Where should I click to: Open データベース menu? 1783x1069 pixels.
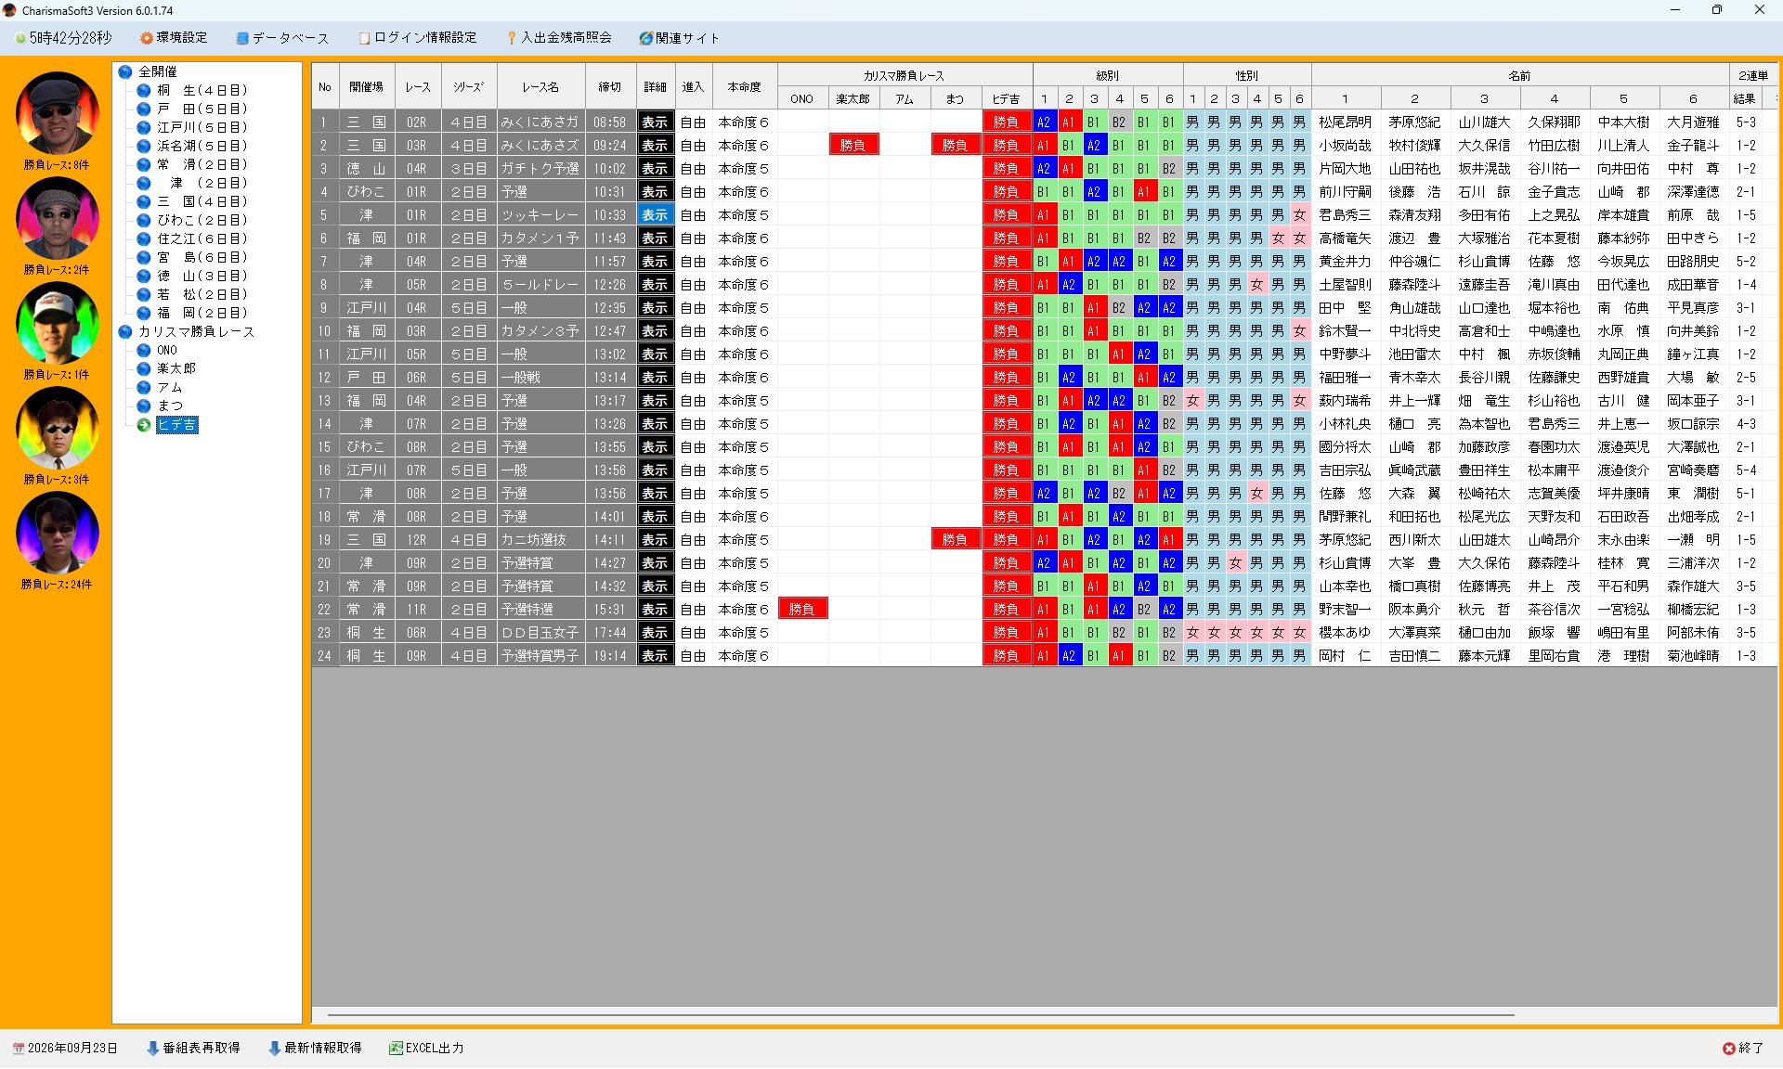coord(282,38)
